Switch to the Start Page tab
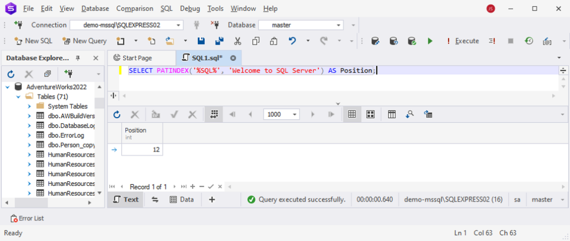The height and width of the screenshot is (241, 570). pyautogui.click(x=137, y=58)
